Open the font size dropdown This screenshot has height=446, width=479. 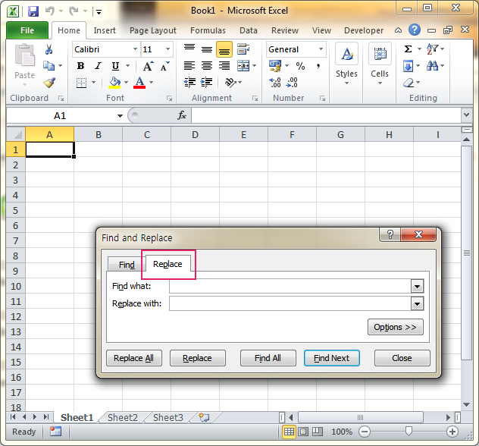point(167,49)
